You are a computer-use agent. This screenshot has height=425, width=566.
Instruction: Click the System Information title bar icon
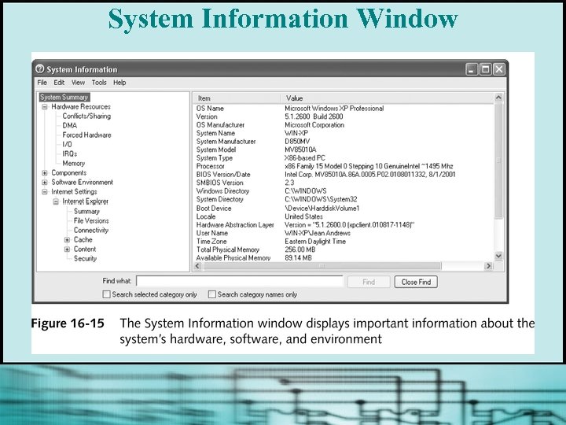40,68
